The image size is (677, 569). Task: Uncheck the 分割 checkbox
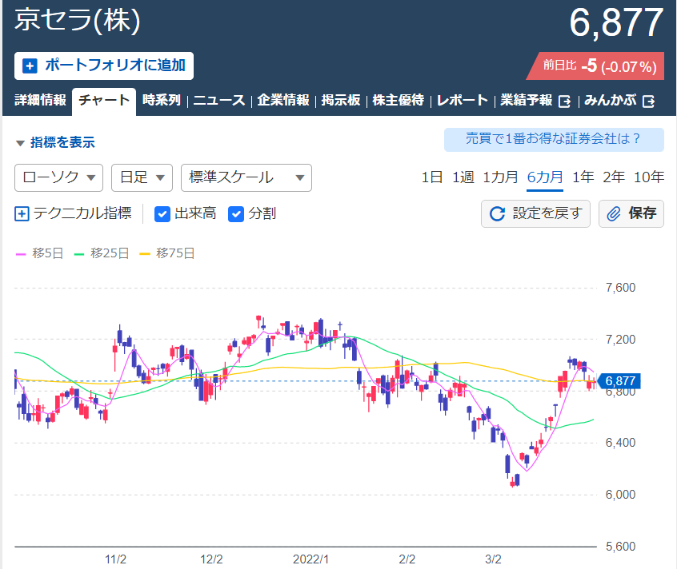click(236, 214)
